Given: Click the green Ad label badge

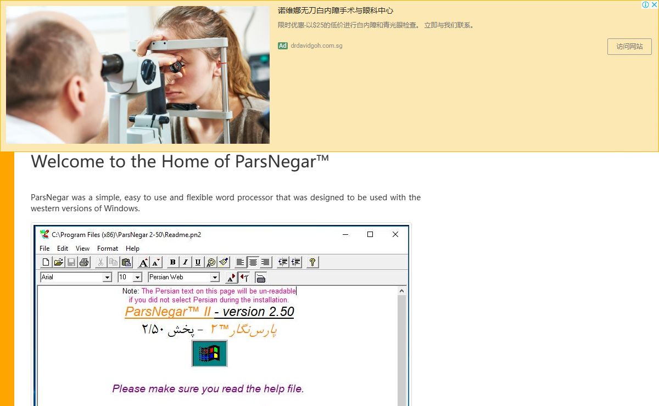Looking at the screenshot, I should click(283, 46).
